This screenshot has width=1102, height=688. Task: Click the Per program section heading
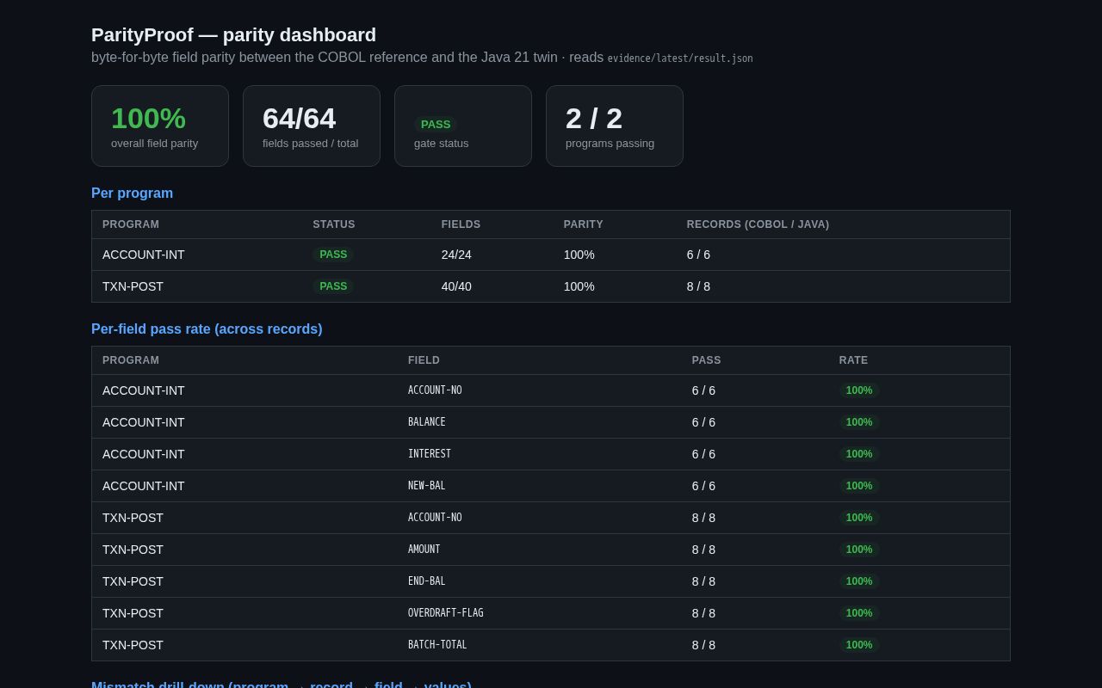132,193
